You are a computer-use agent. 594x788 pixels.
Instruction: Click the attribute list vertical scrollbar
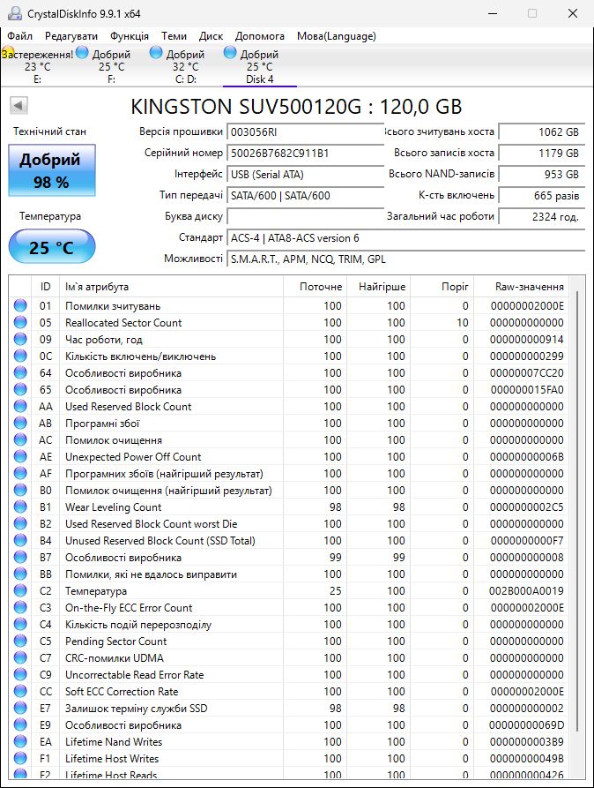pos(577,513)
